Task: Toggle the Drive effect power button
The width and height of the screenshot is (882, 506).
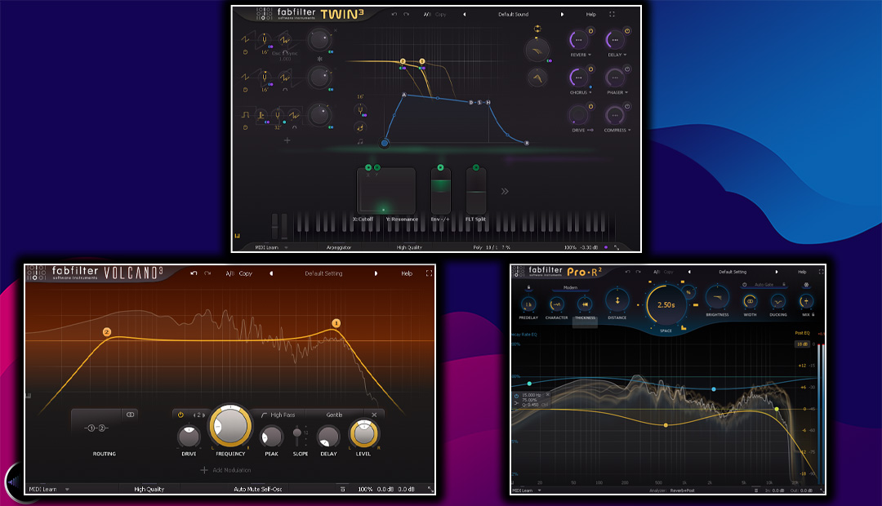Action: (590, 106)
